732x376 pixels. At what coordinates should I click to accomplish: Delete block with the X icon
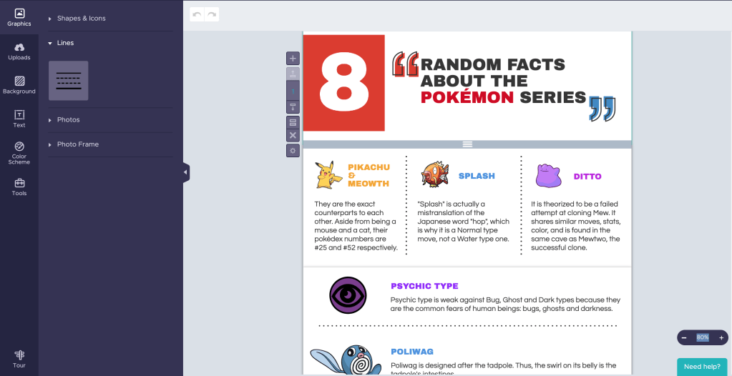293,135
